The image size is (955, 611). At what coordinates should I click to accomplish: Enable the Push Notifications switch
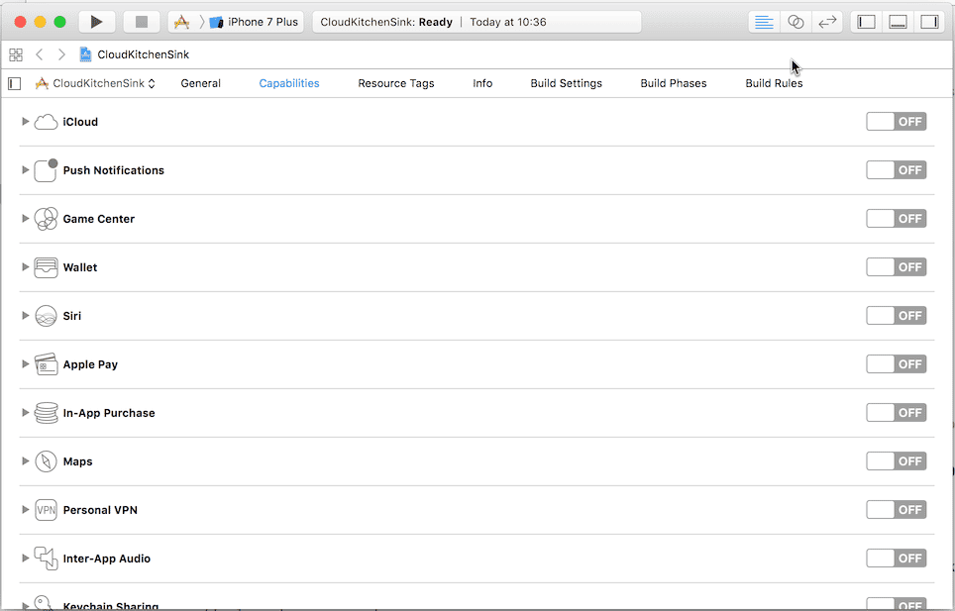point(896,169)
